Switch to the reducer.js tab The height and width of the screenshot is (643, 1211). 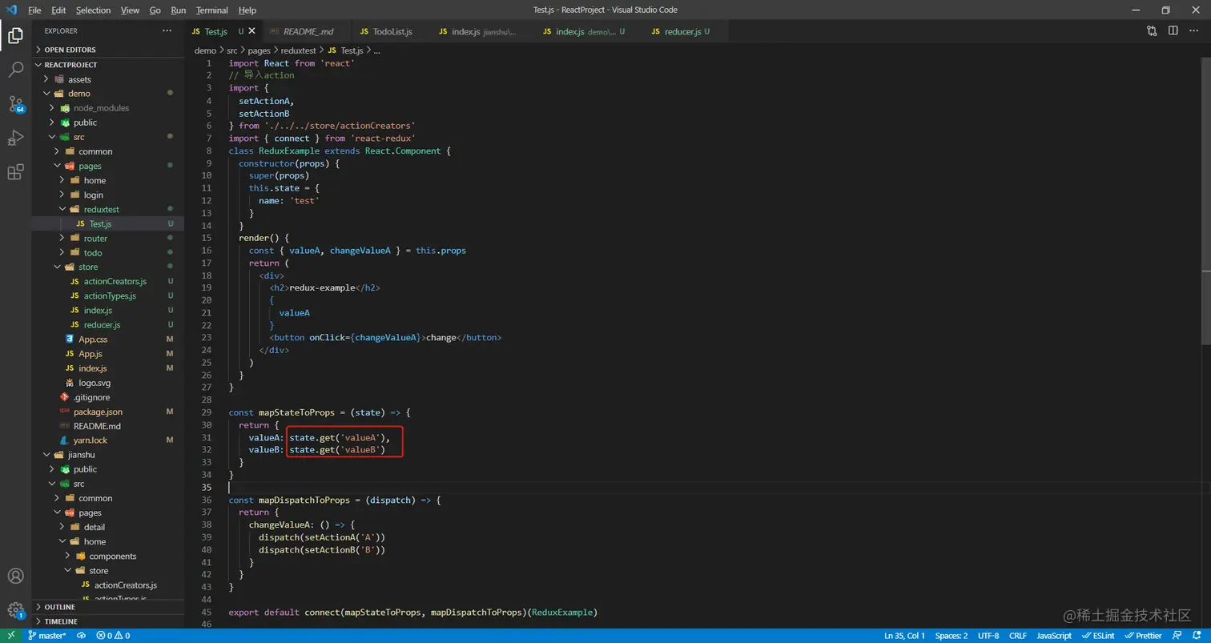[x=686, y=31]
